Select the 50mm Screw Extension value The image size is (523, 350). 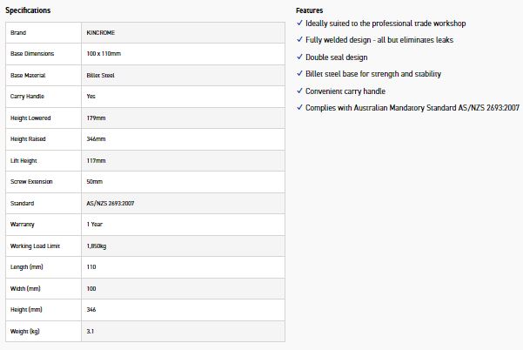click(94, 182)
